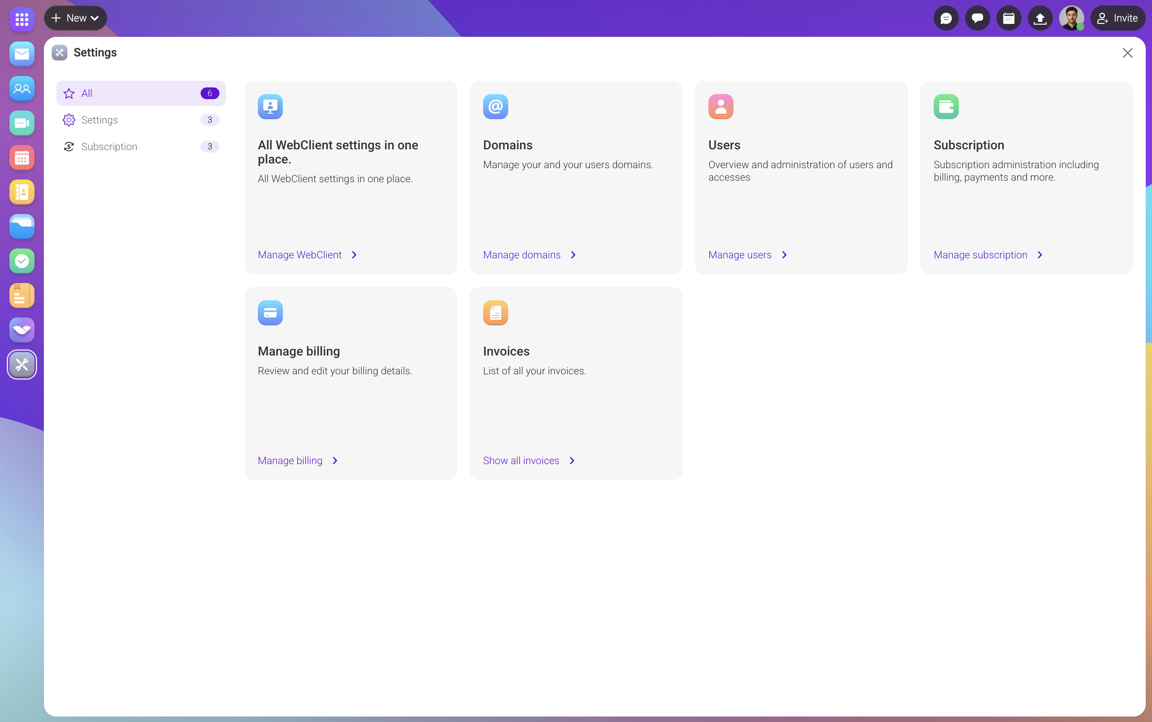Click chevron next to Manage WebClient
Viewport: 1152px width, 722px height.
click(x=354, y=255)
